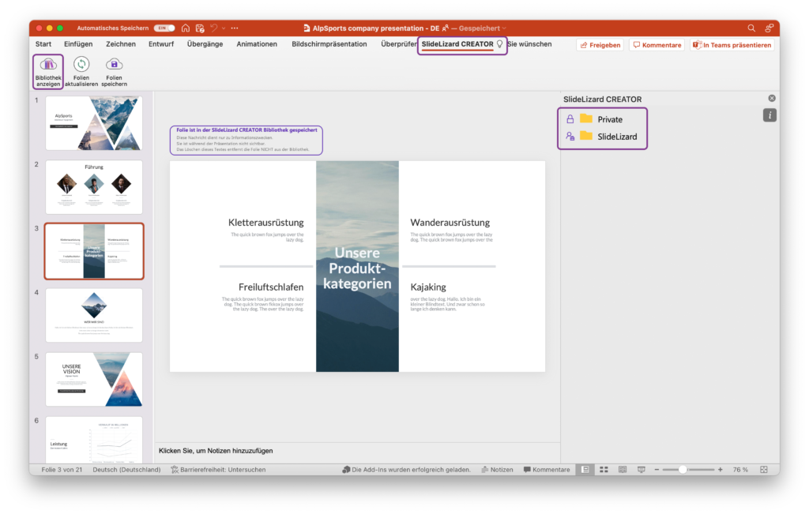The height and width of the screenshot is (514, 809).
Task: Click the lock icon beside Private
Action: (570, 119)
